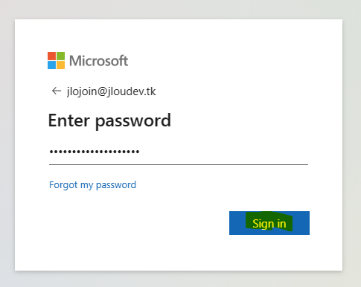Image resolution: width=361 pixels, height=287 pixels.
Task: Go back to change account jlojoin@jloudev.tk
Action: (57, 91)
